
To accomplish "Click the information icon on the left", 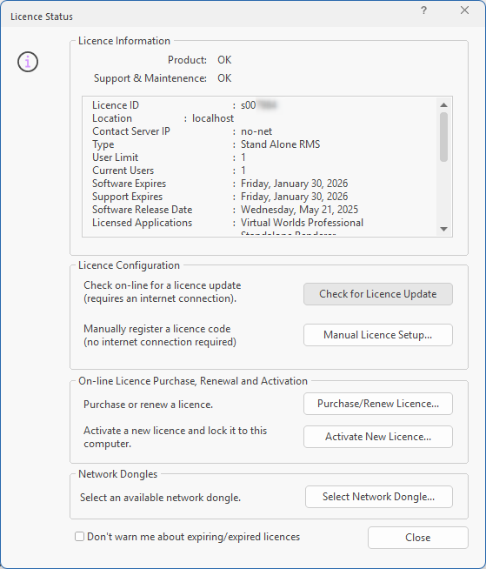I will click(x=28, y=62).
